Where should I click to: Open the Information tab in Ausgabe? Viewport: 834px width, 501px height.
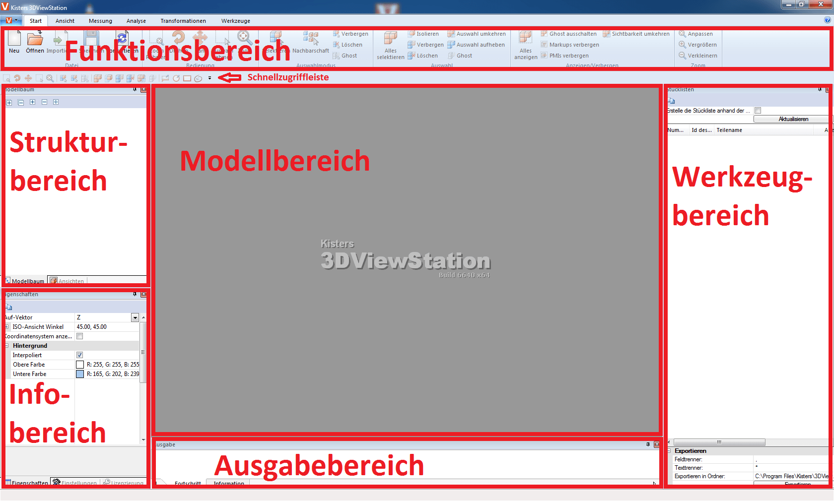[x=229, y=483]
